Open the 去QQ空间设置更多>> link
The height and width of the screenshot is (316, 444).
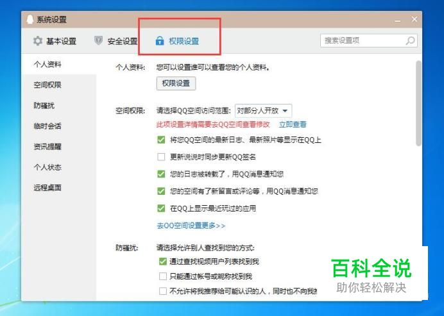(191, 226)
